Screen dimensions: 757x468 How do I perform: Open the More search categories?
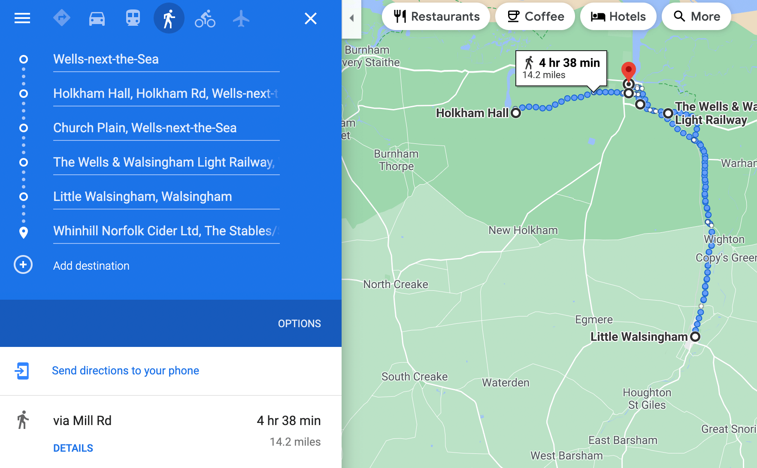click(x=696, y=16)
